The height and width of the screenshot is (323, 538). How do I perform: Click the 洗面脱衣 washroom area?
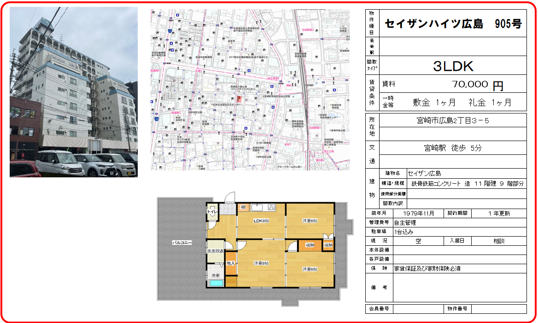(215, 251)
